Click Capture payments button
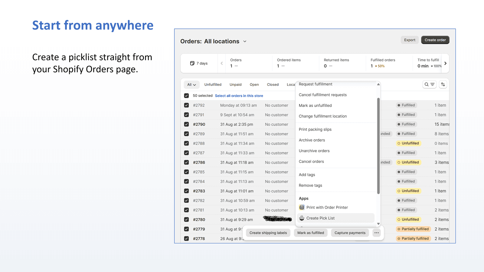This screenshot has height=272, width=484. [x=350, y=233]
